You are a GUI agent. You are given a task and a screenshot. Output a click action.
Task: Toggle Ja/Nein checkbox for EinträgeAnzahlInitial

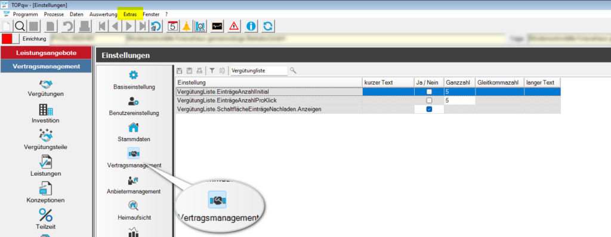429,92
